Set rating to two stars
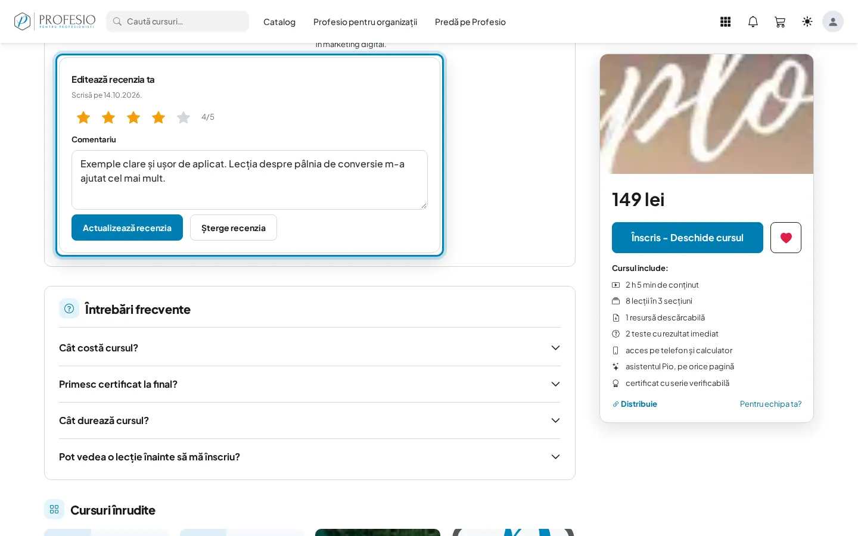 108,117
